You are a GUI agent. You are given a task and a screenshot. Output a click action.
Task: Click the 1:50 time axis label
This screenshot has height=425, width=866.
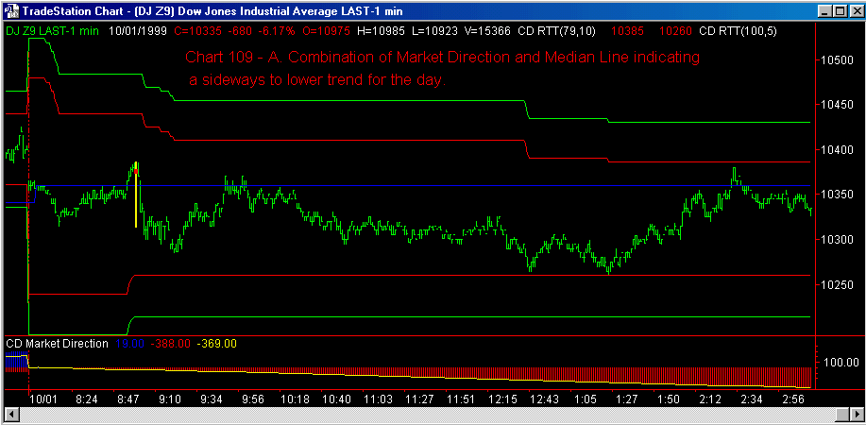(669, 399)
